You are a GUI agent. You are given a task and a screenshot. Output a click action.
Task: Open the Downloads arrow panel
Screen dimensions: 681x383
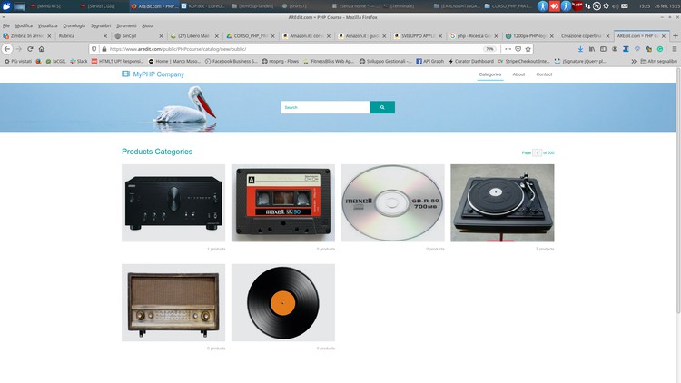[x=580, y=49]
